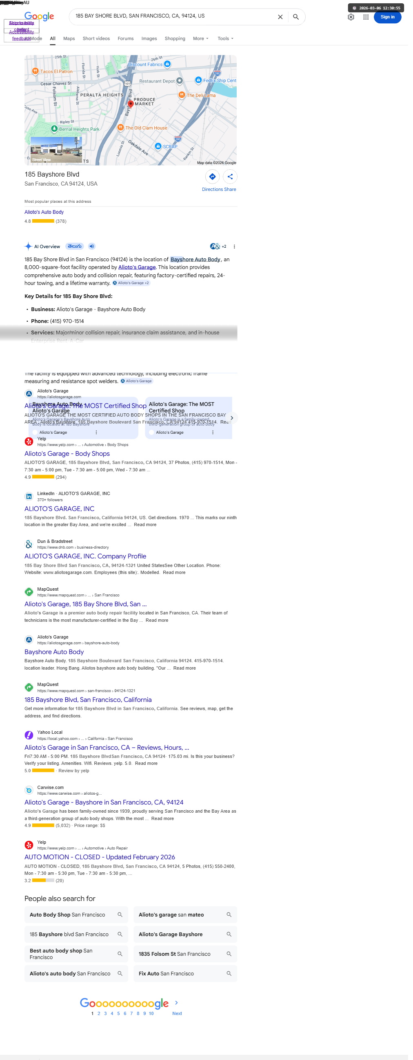Open AI Overview three-dot menu

234,247
